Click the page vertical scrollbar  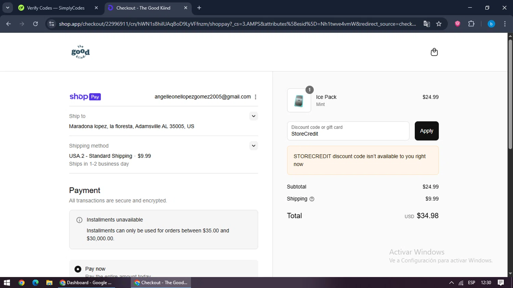[x=510, y=94]
